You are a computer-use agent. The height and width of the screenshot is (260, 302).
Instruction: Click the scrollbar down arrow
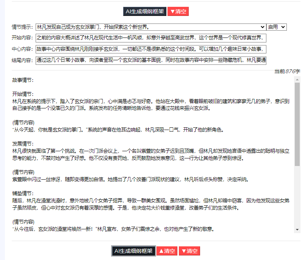pos(297,230)
